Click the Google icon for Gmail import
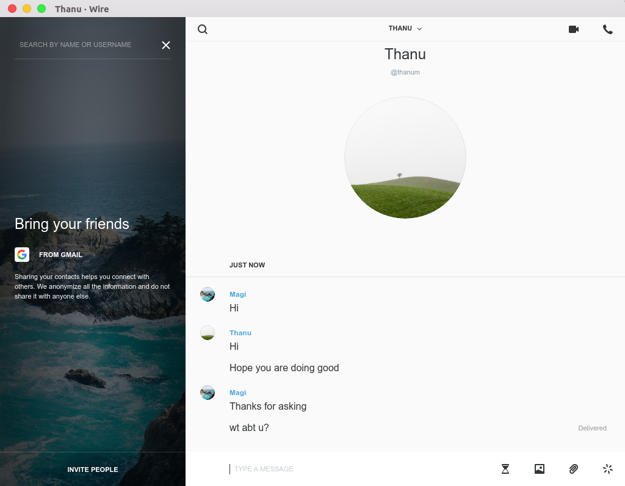 (22, 255)
